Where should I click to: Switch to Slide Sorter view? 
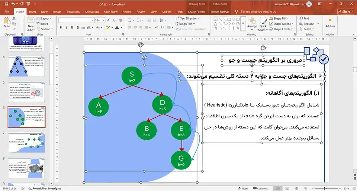(x=287, y=188)
